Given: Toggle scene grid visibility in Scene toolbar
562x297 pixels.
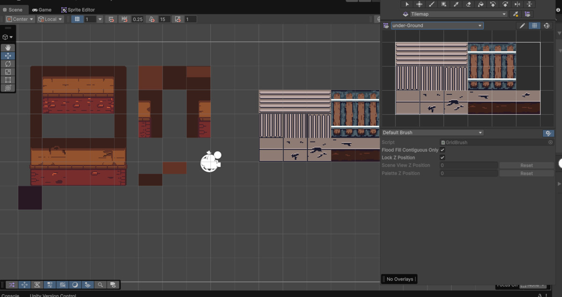Looking at the screenshot, I should (77, 19).
